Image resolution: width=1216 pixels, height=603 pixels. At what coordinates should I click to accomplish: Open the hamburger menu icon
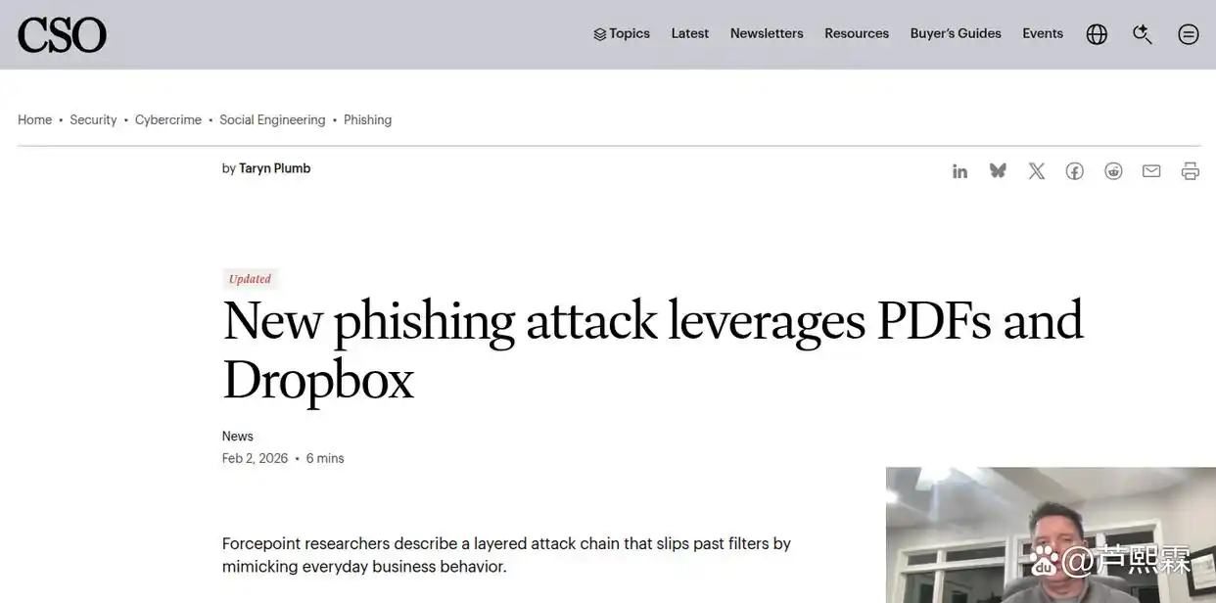1189,34
